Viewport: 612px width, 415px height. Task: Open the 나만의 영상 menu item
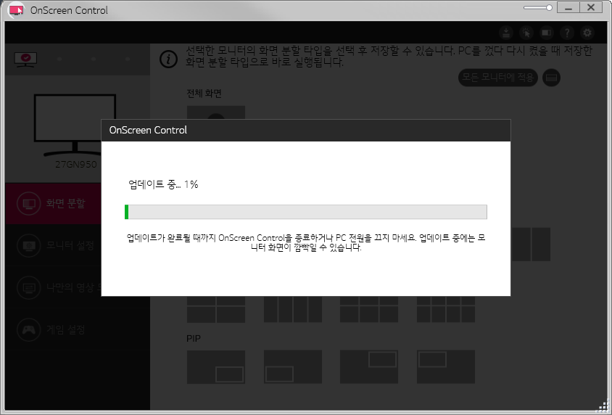pos(53,288)
